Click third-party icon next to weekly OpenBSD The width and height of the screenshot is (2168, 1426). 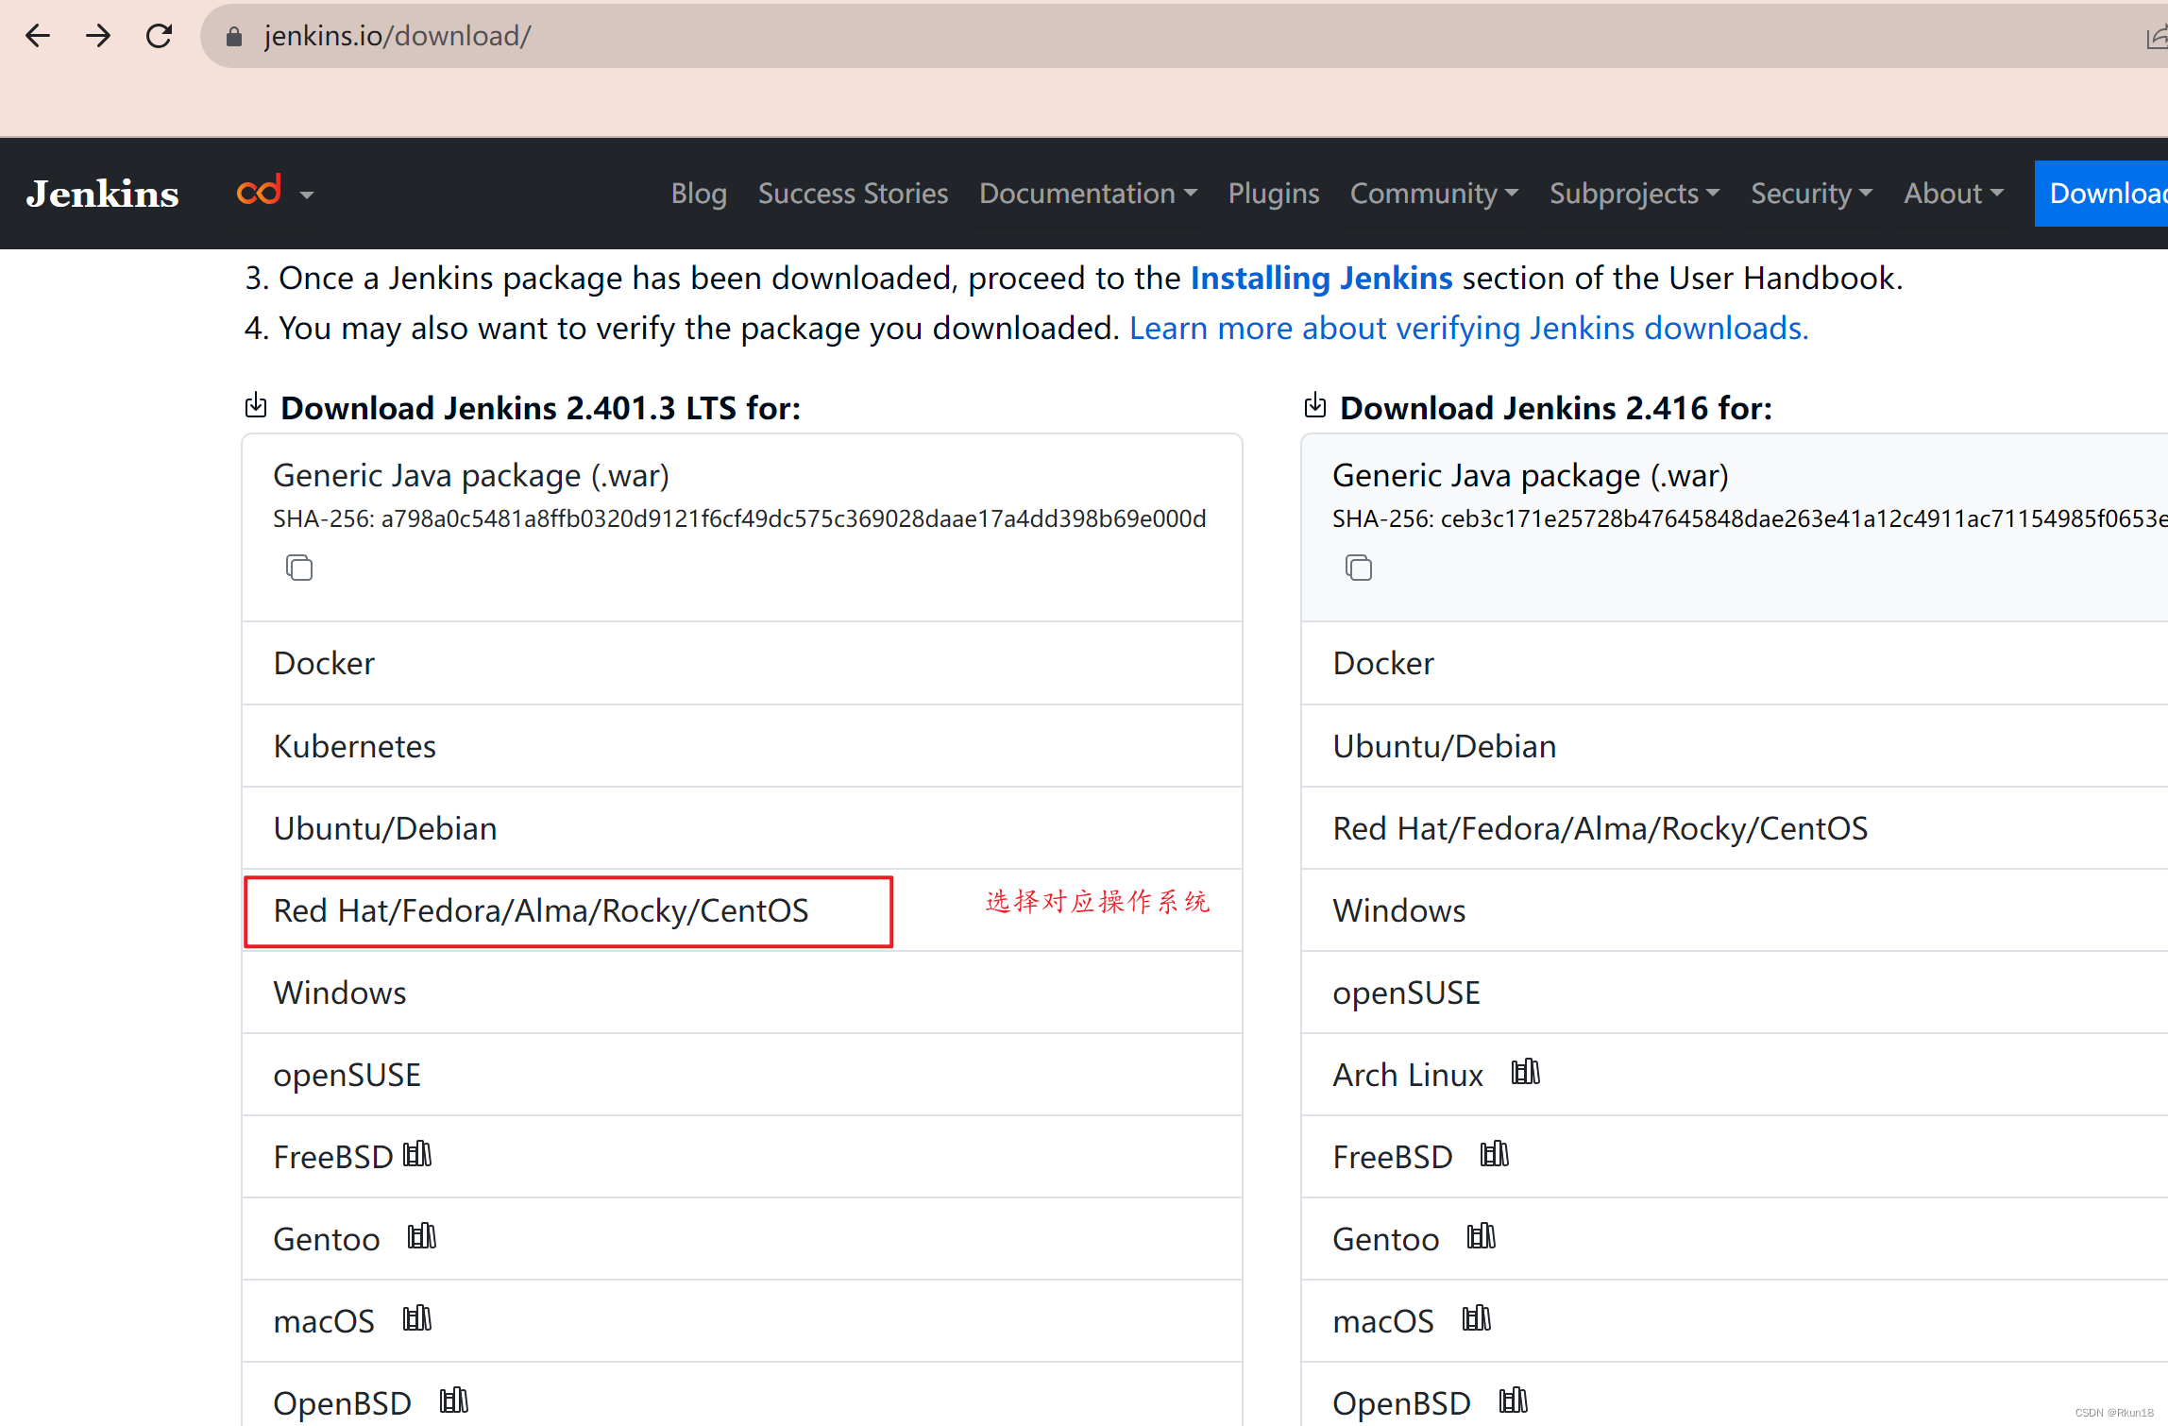[x=1514, y=1401]
